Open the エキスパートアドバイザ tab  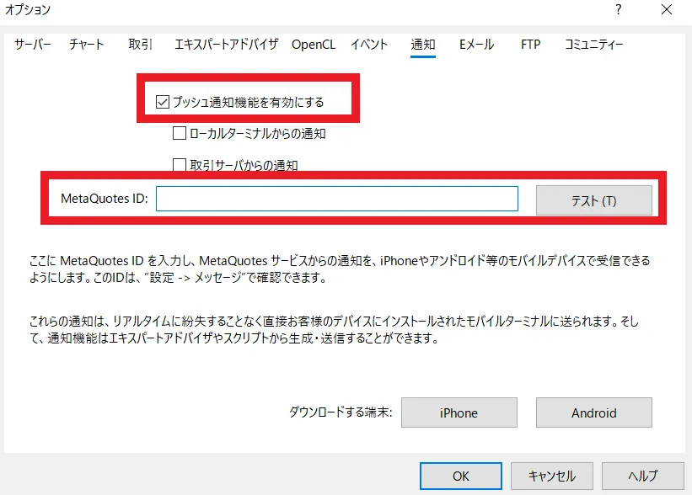(226, 45)
